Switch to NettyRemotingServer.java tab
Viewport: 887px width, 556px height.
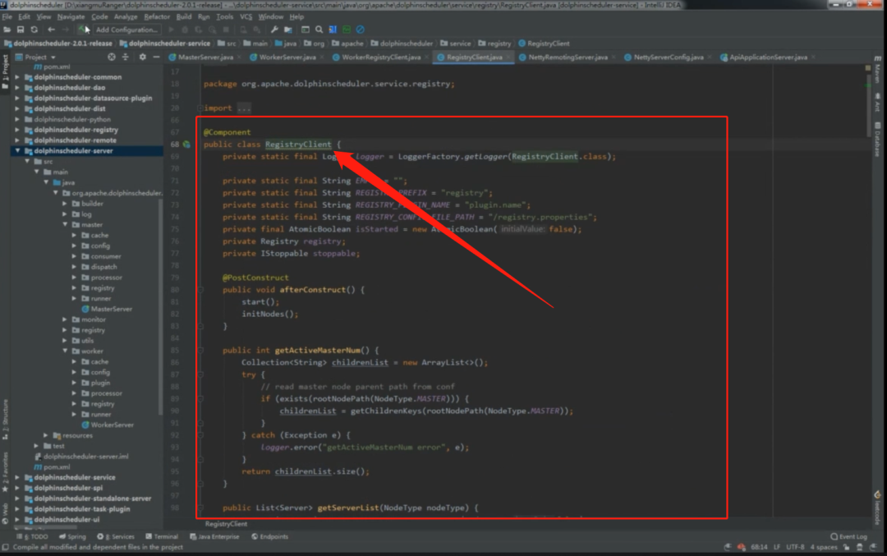tap(568, 57)
